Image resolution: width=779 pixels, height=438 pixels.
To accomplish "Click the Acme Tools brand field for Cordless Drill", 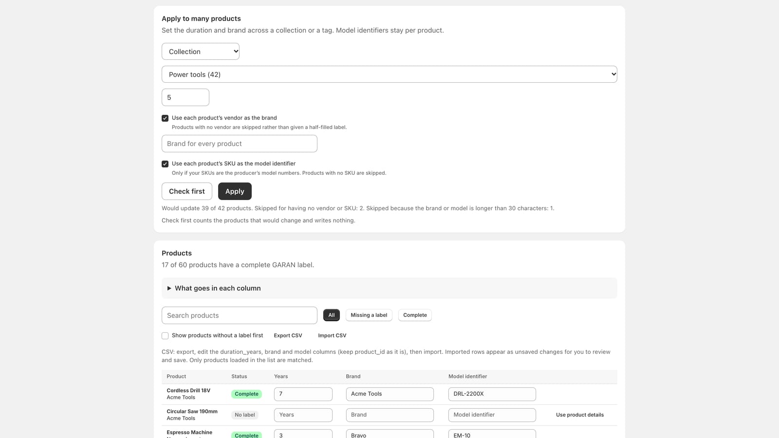I will [x=390, y=394].
